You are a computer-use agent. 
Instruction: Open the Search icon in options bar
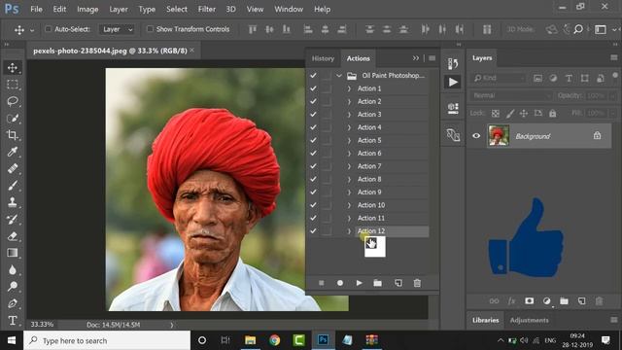coord(578,29)
